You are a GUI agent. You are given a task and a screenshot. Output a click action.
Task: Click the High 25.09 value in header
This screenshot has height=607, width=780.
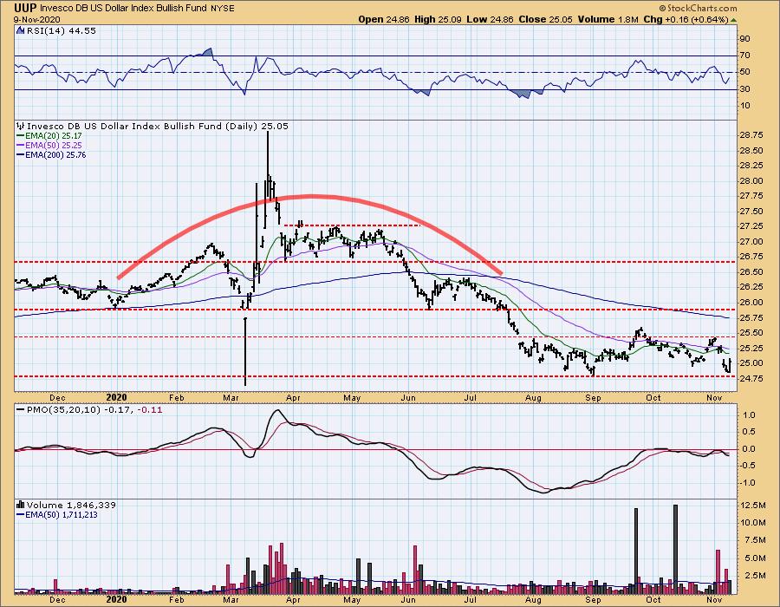(438, 19)
